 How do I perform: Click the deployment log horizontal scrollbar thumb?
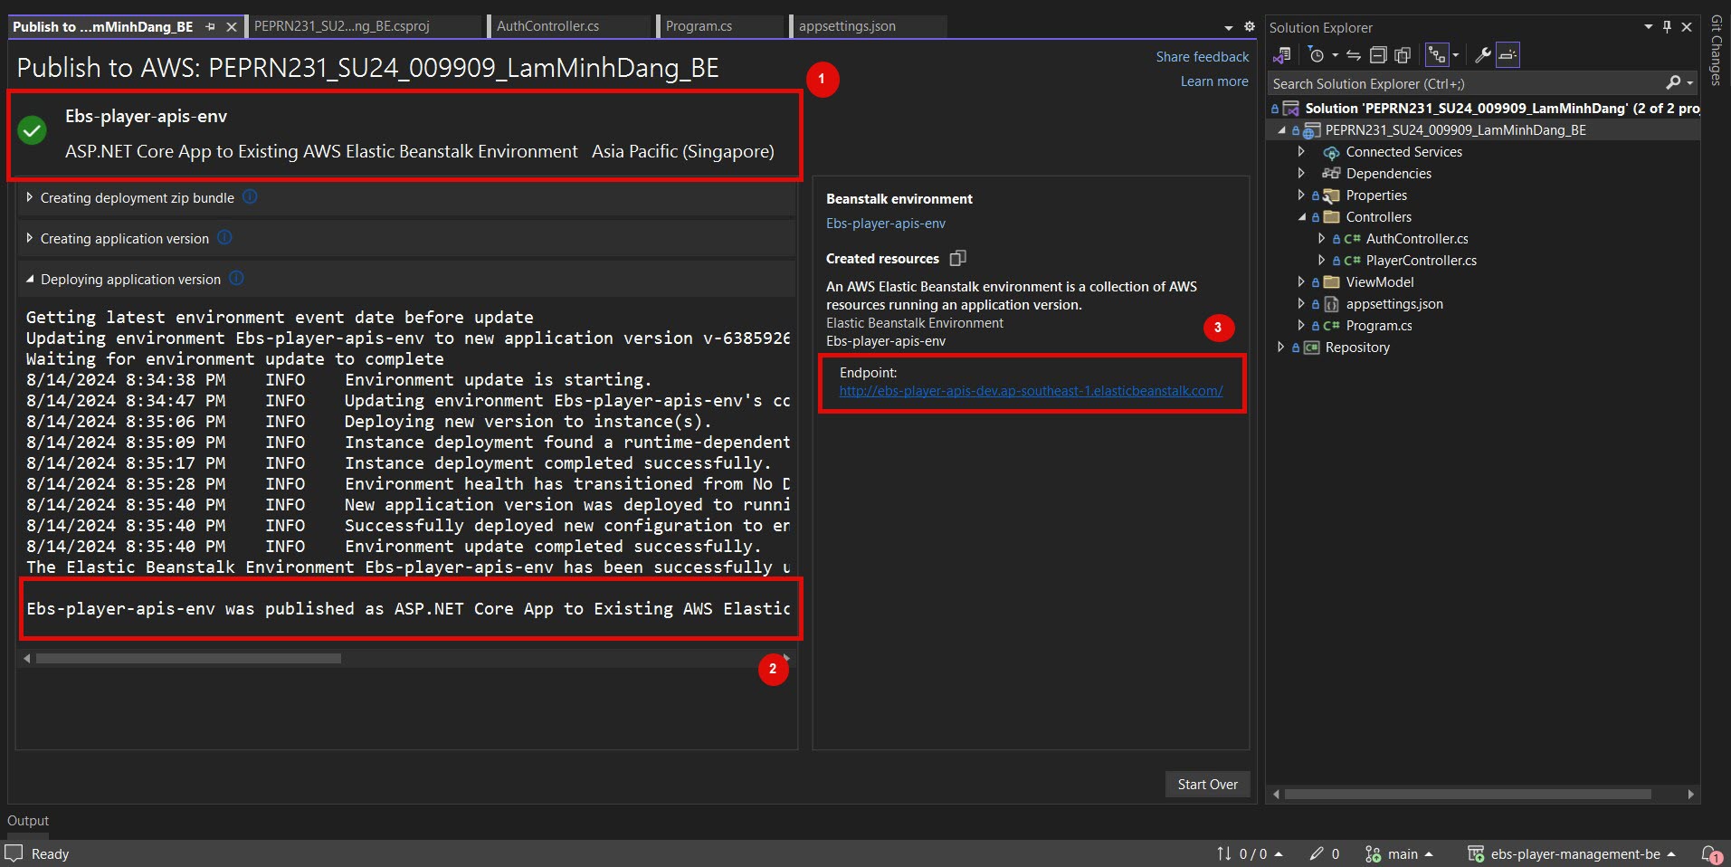coord(188,658)
